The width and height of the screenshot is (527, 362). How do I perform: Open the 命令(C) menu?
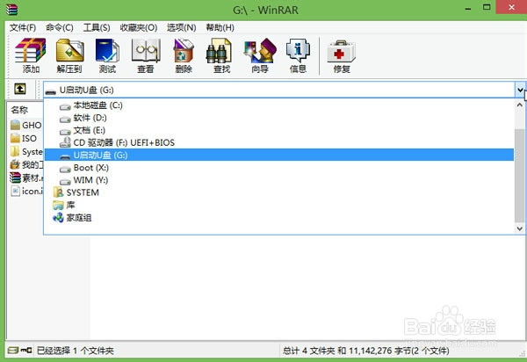click(60, 27)
